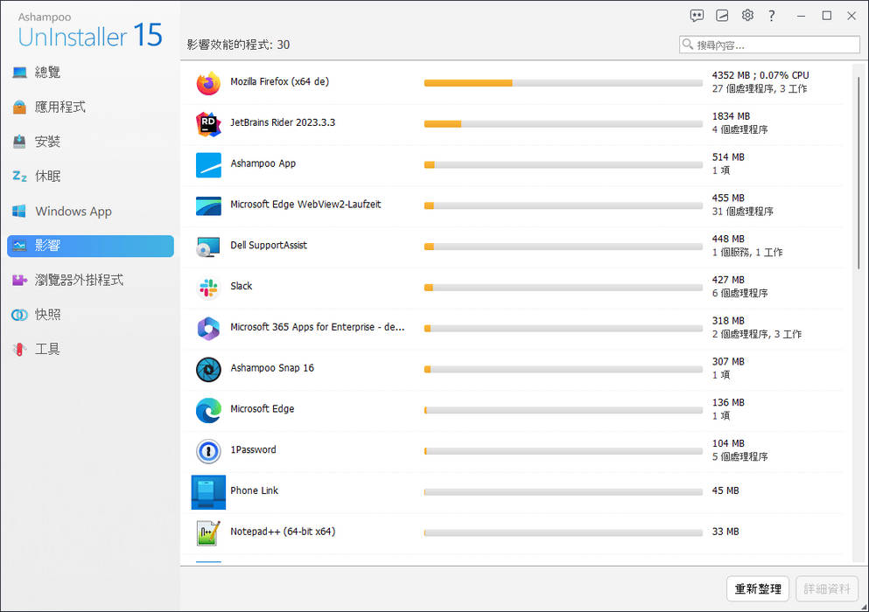The height and width of the screenshot is (612, 869).
Task: Click the 1Password app icon
Action: (208, 451)
